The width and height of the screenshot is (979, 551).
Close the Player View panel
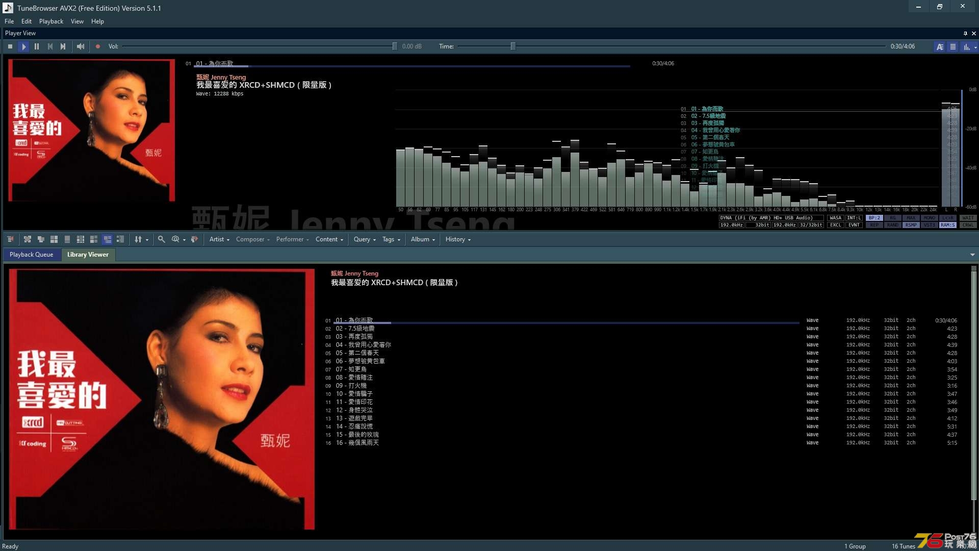[x=974, y=33]
